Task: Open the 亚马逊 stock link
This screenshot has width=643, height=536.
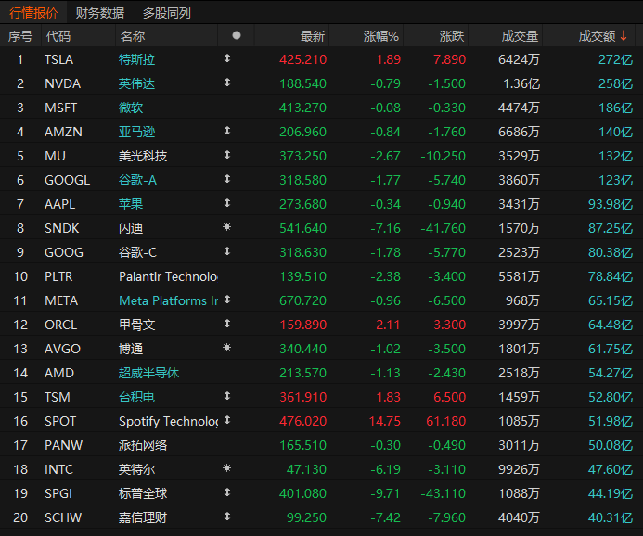Action: pos(136,132)
